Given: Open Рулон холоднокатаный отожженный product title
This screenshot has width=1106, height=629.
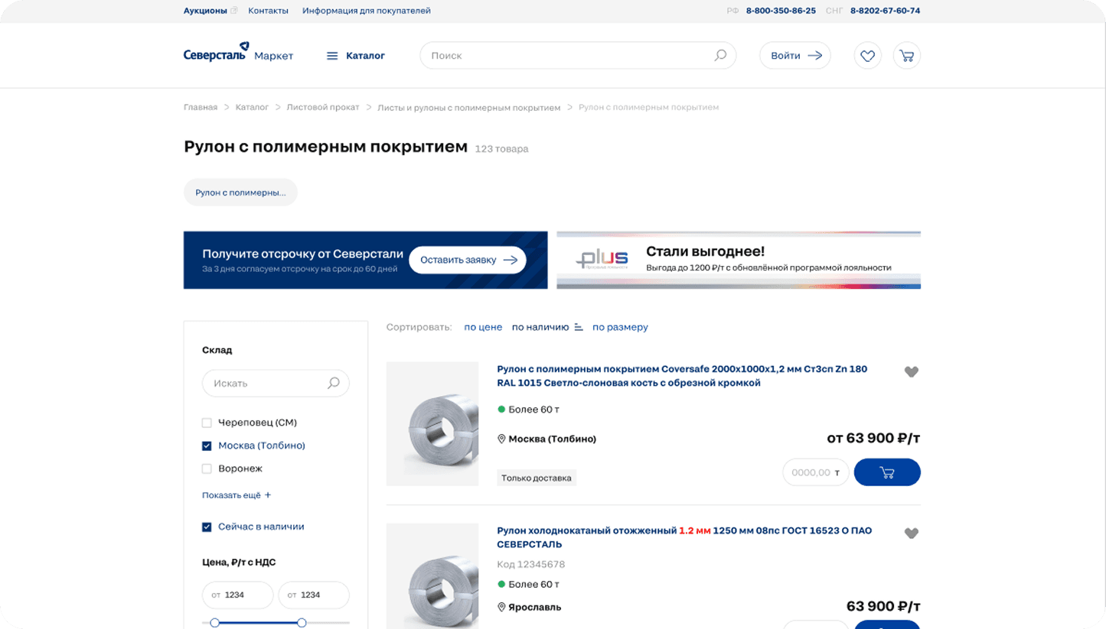Looking at the screenshot, I should pos(684,537).
